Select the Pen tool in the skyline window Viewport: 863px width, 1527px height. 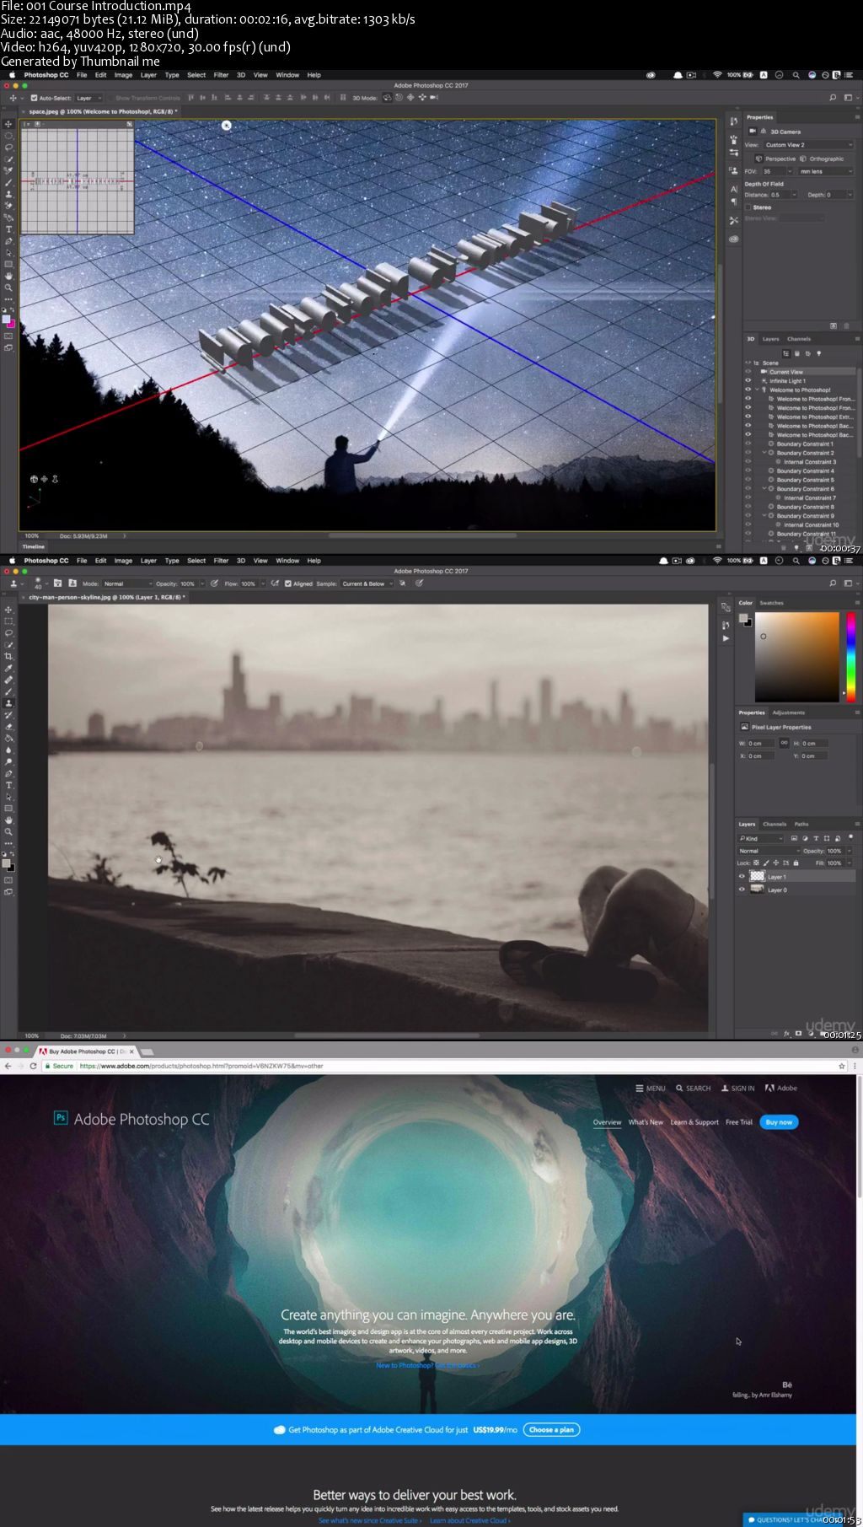click(8, 773)
